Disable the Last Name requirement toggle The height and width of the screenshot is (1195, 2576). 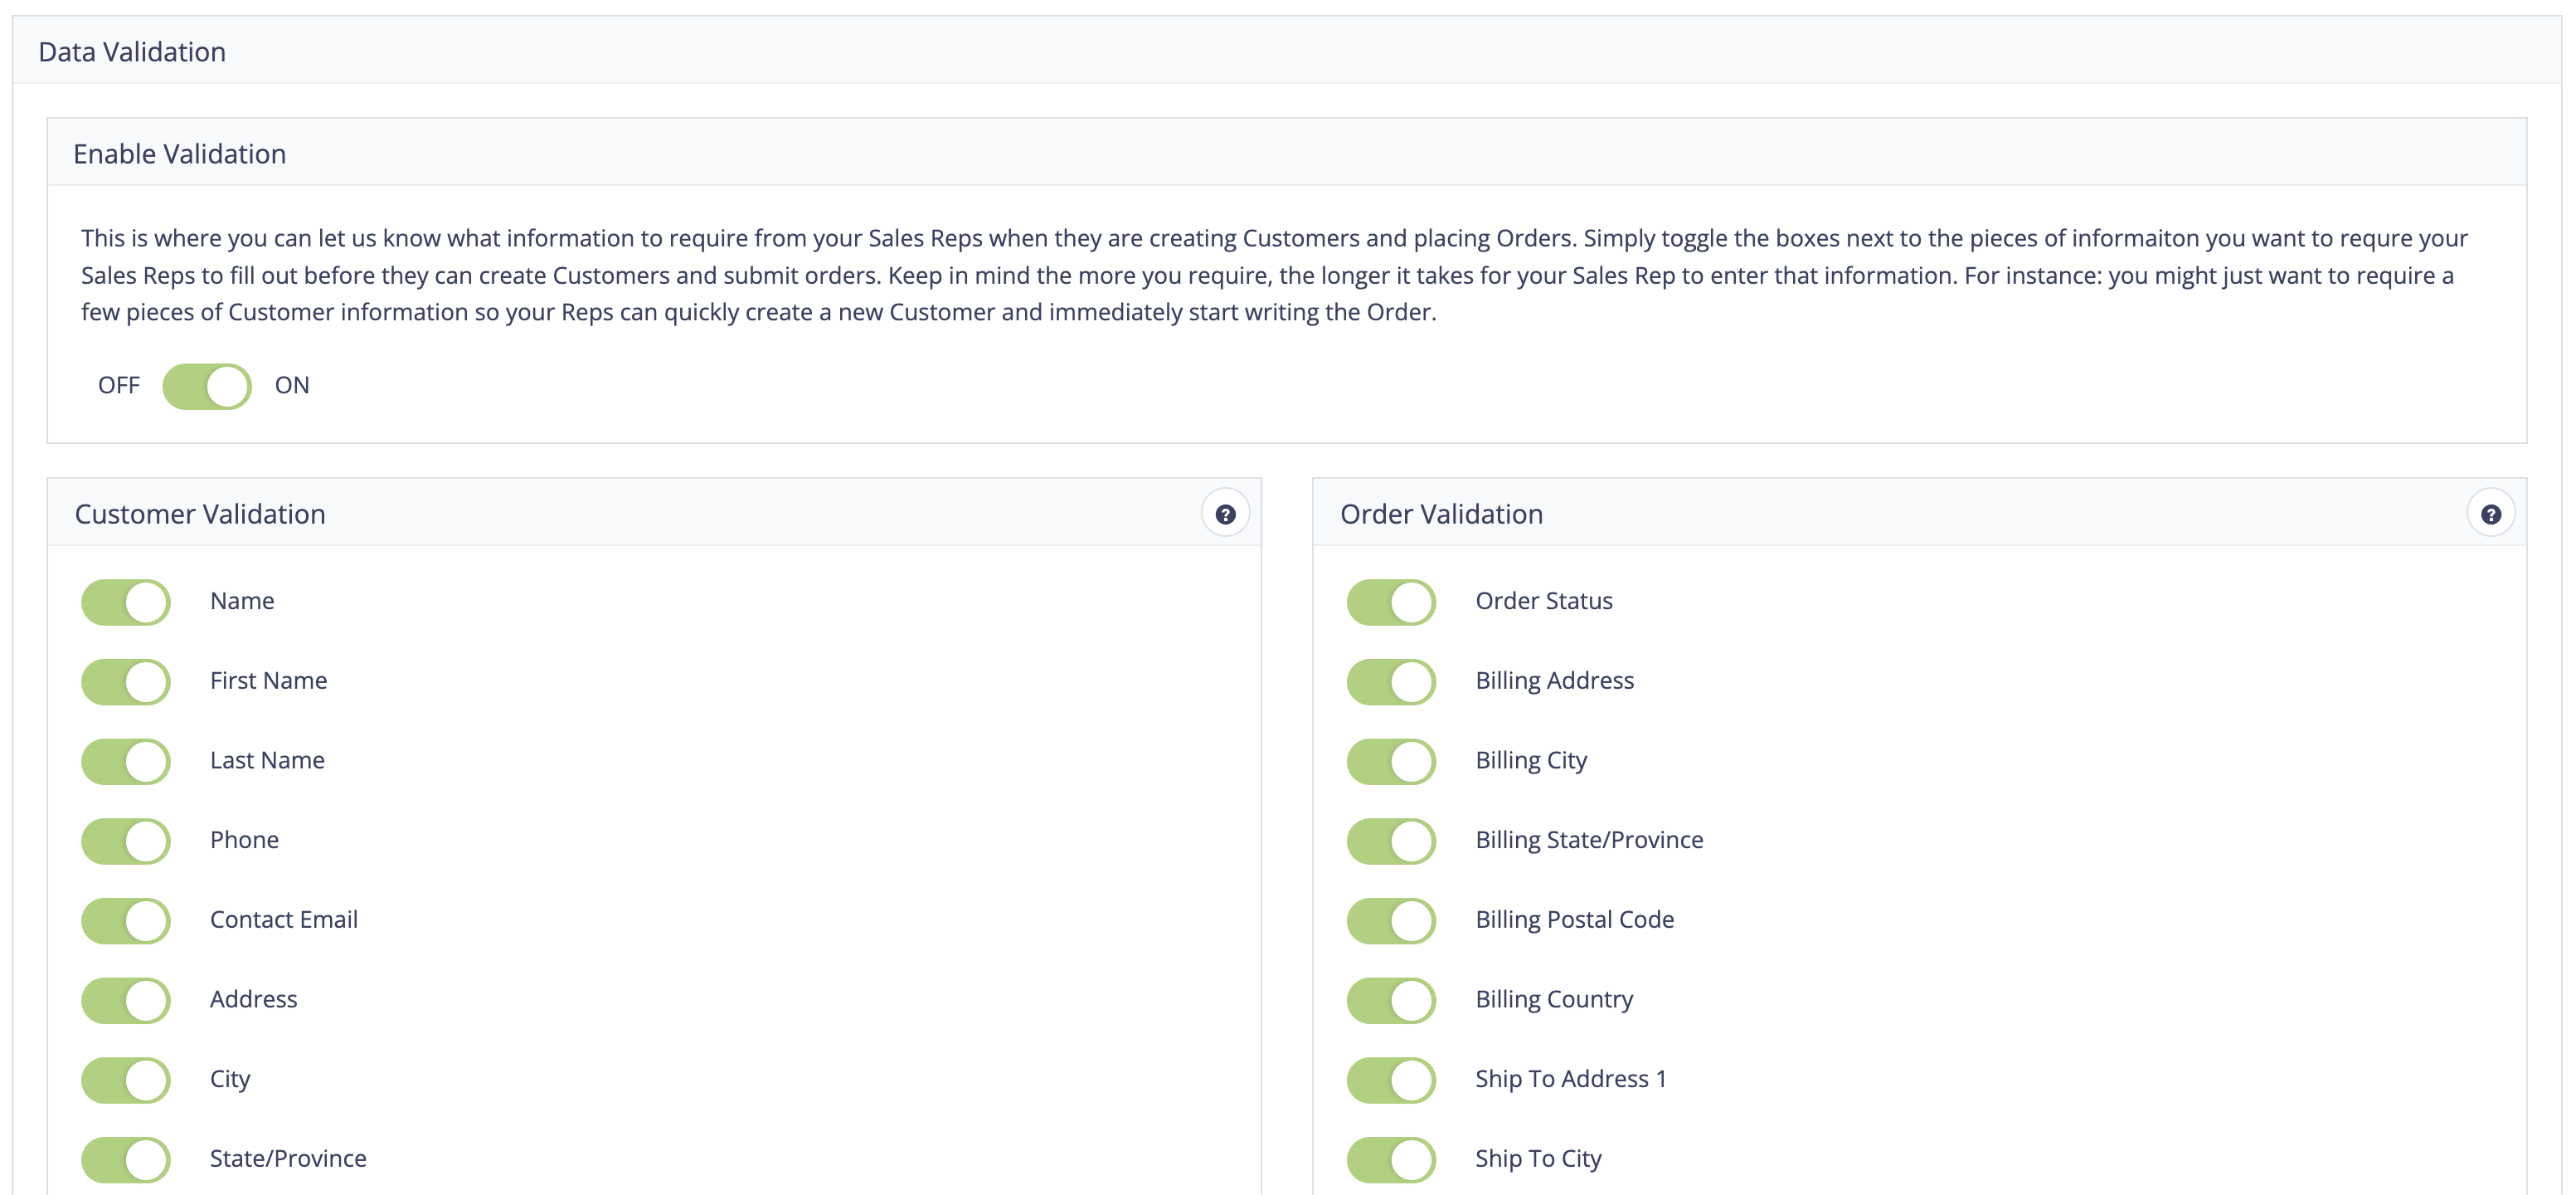point(126,762)
